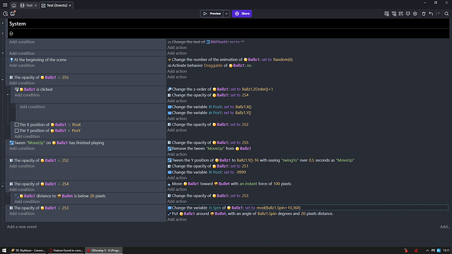Select 'Put Ballz1 around Bullet' action
This screenshot has height=254, width=452.
coord(250,213)
